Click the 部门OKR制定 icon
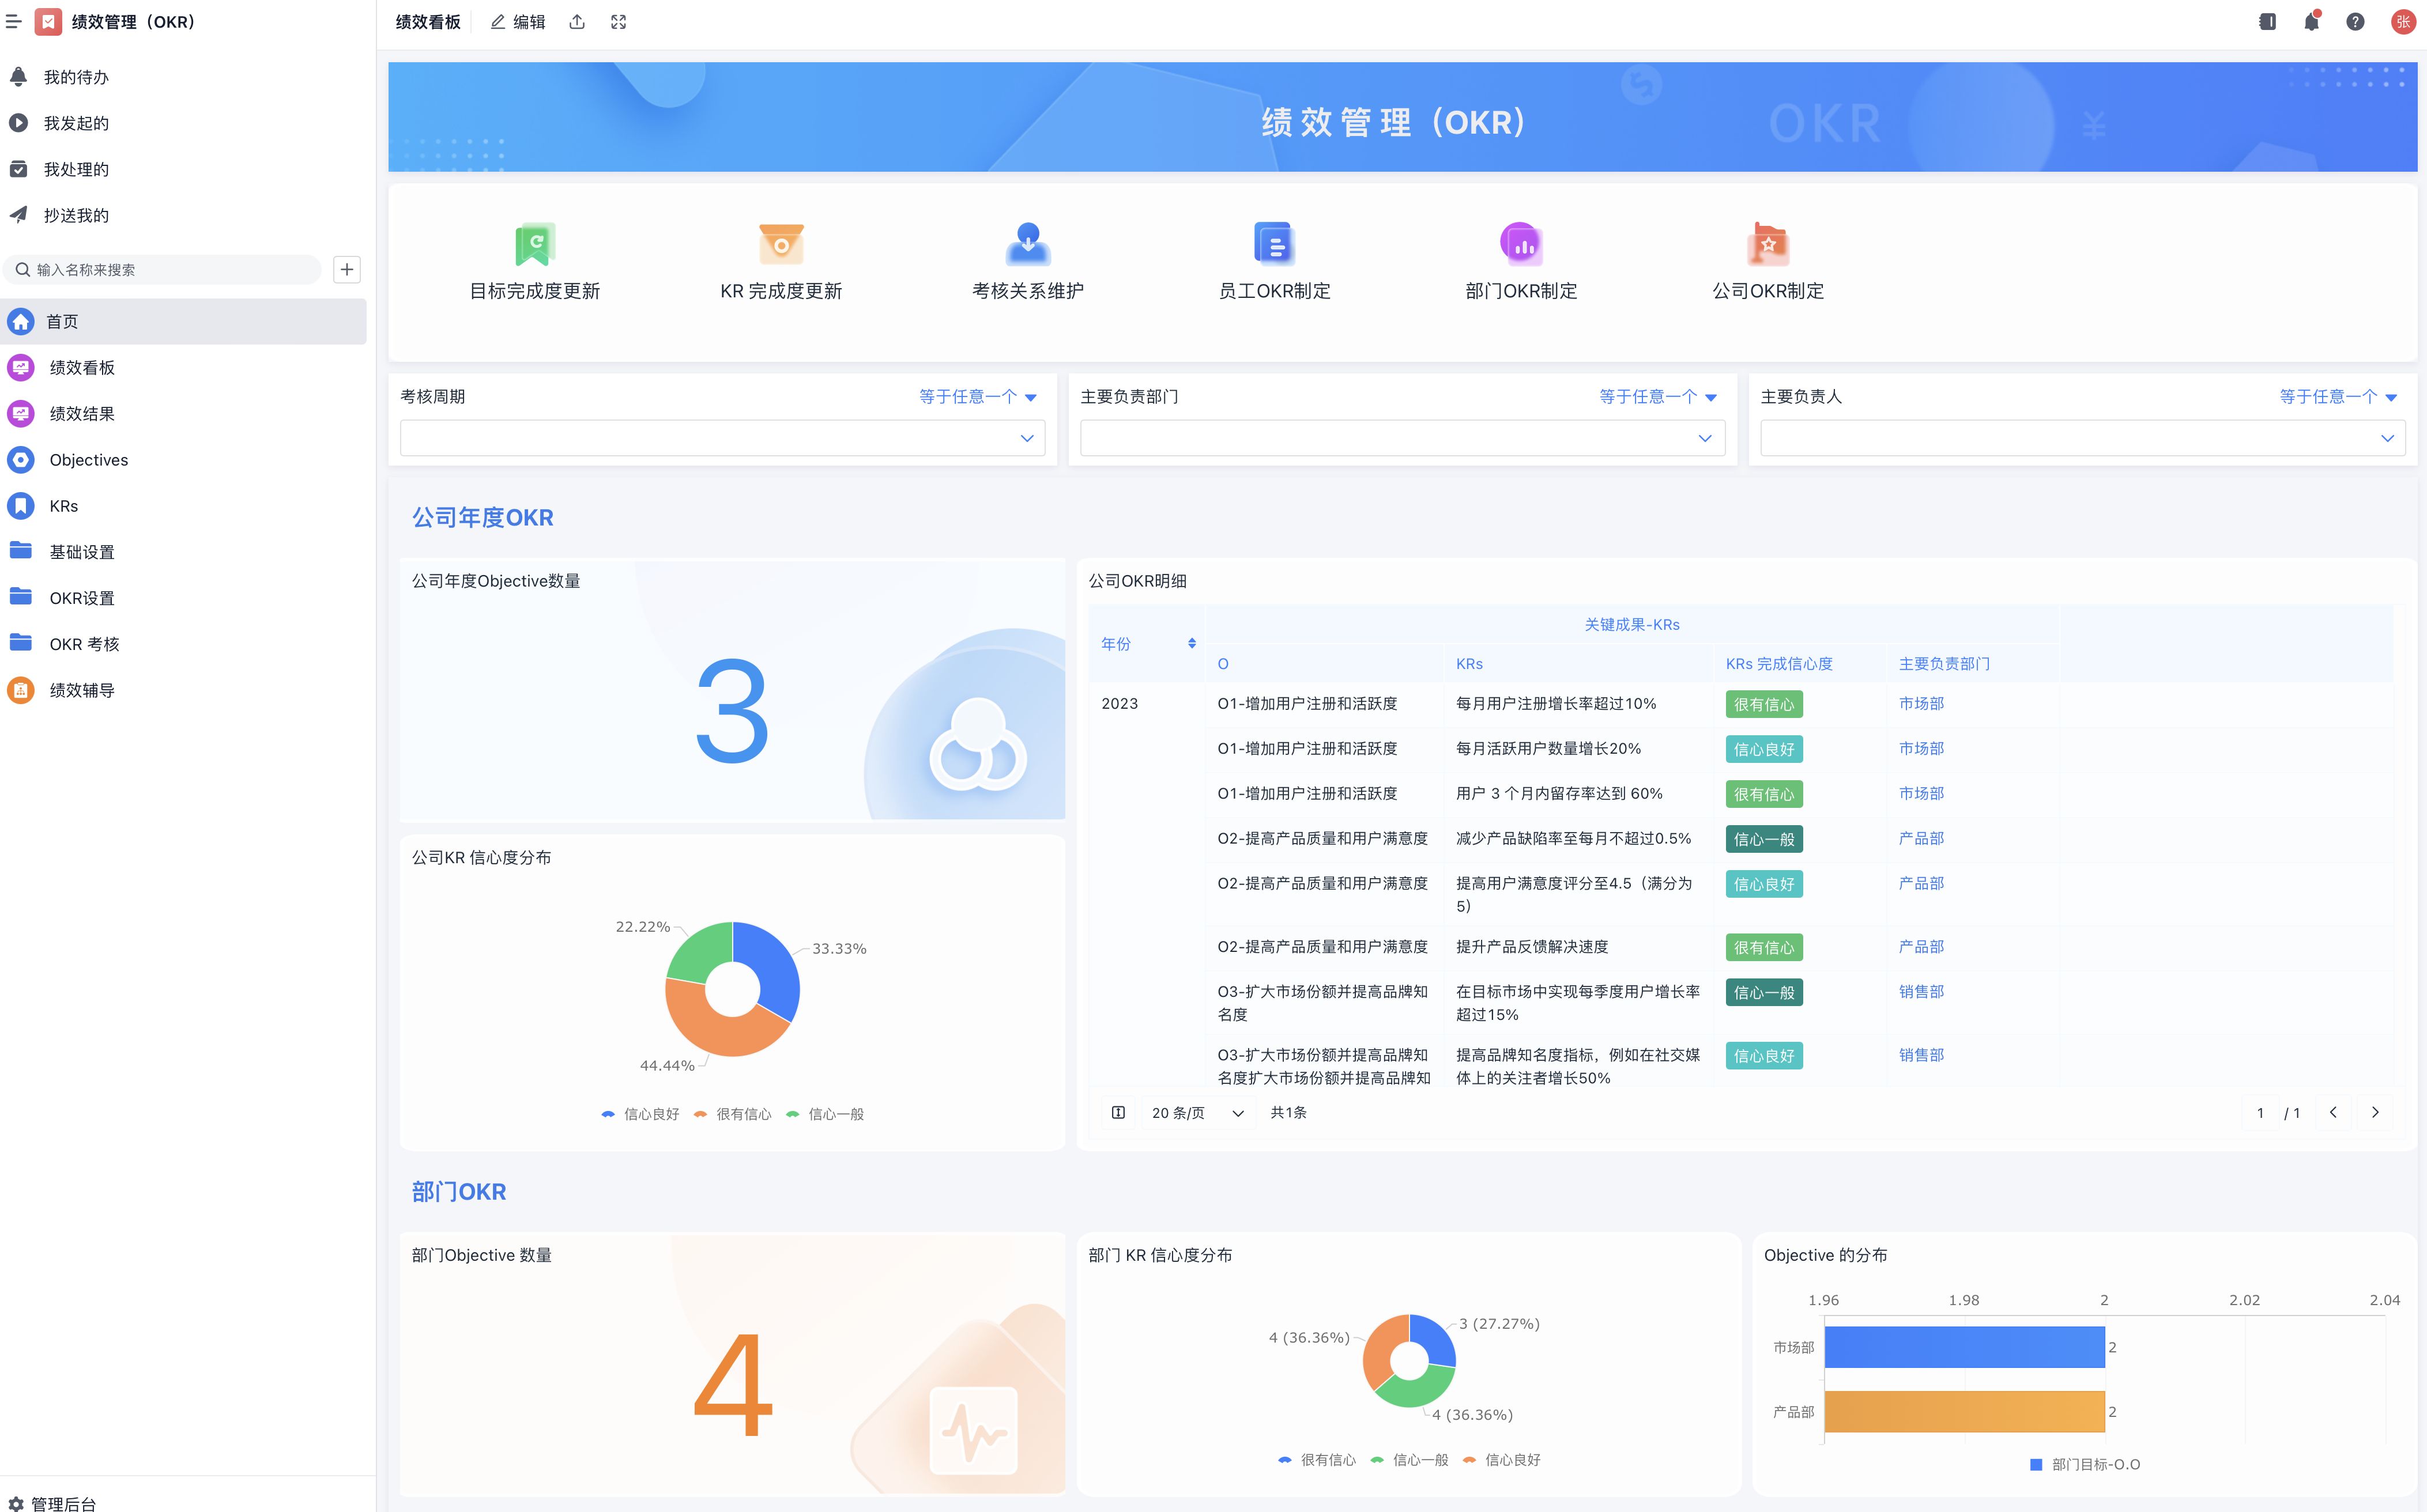 pyautogui.click(x=1521, y=244)
